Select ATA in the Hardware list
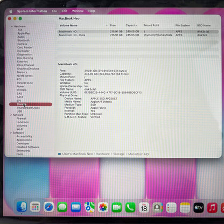The width and height of the screenshot is (224, 224). pos(20,30)
